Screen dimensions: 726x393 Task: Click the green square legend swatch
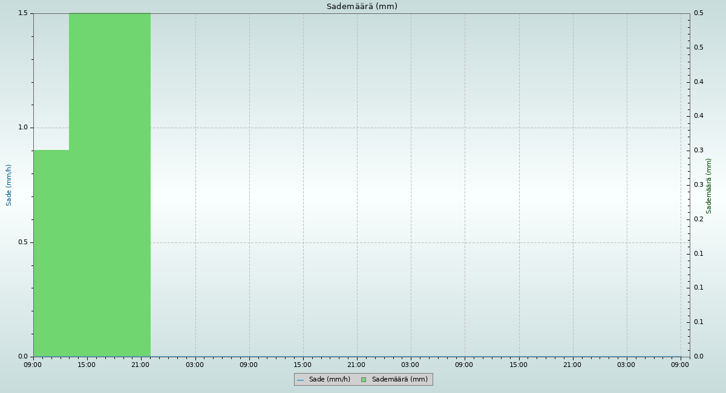[364, 380]
